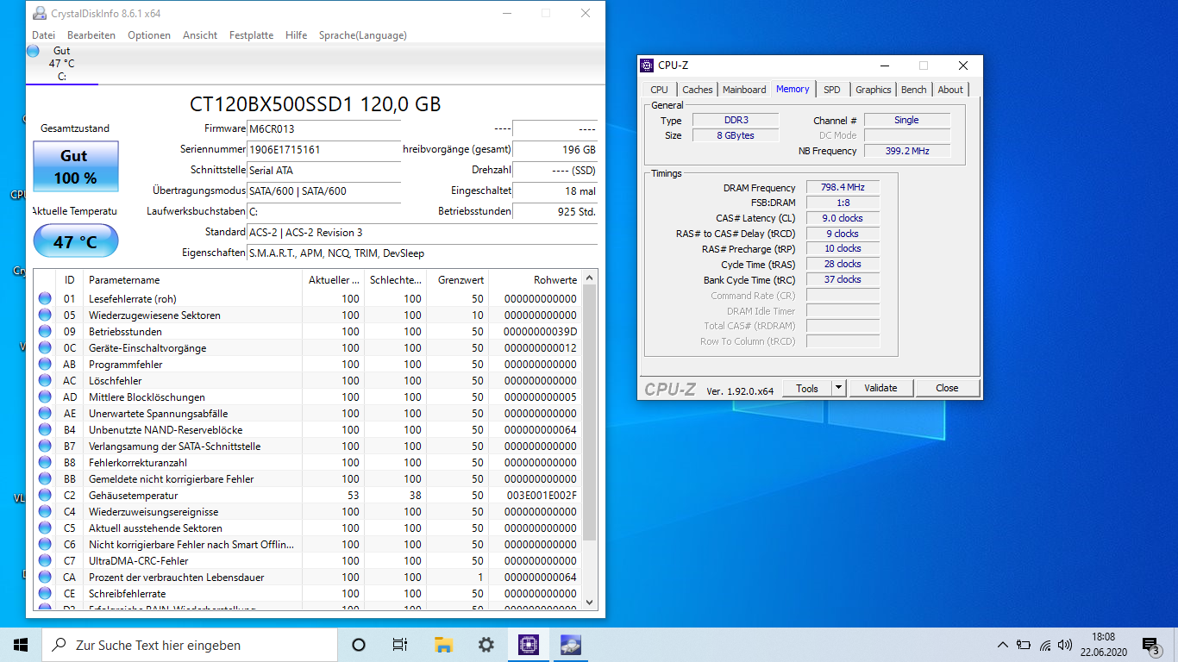Click the Parametername column header

click(195, 280)
